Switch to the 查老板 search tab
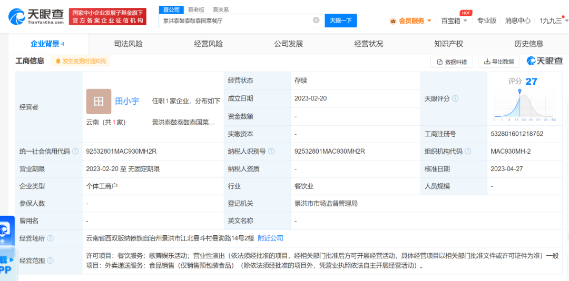Viewport: 569px width, 281px height. 195,10
